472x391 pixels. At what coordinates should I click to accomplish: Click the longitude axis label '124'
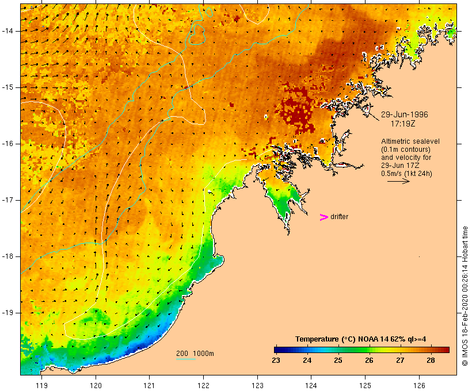pos(311,385)
